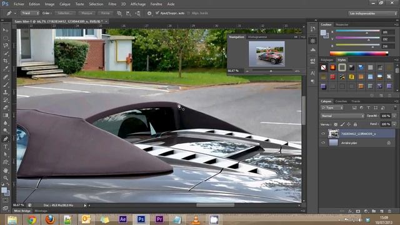Open the Opacité value dropdown arrow
Viewport: 400px width, 225px height.
pos(394,116)
